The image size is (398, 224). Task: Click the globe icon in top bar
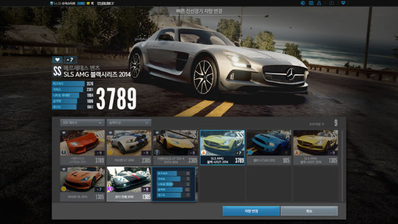tap(303, 3)
